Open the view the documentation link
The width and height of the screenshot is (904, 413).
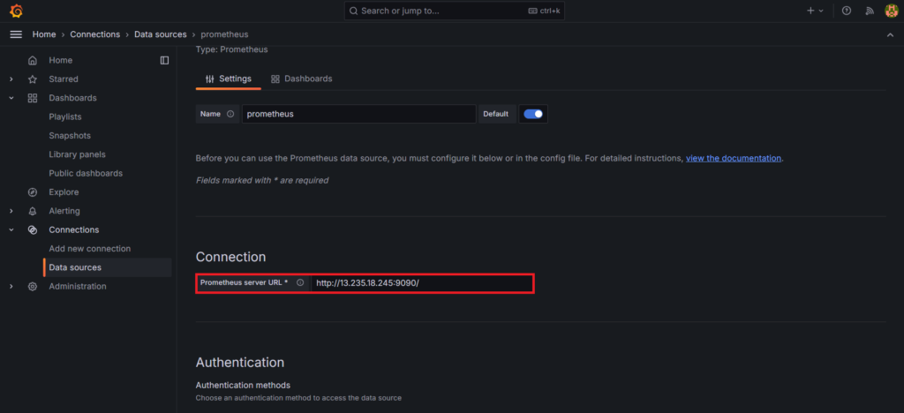pyautogui.click(x=734, y=158)
